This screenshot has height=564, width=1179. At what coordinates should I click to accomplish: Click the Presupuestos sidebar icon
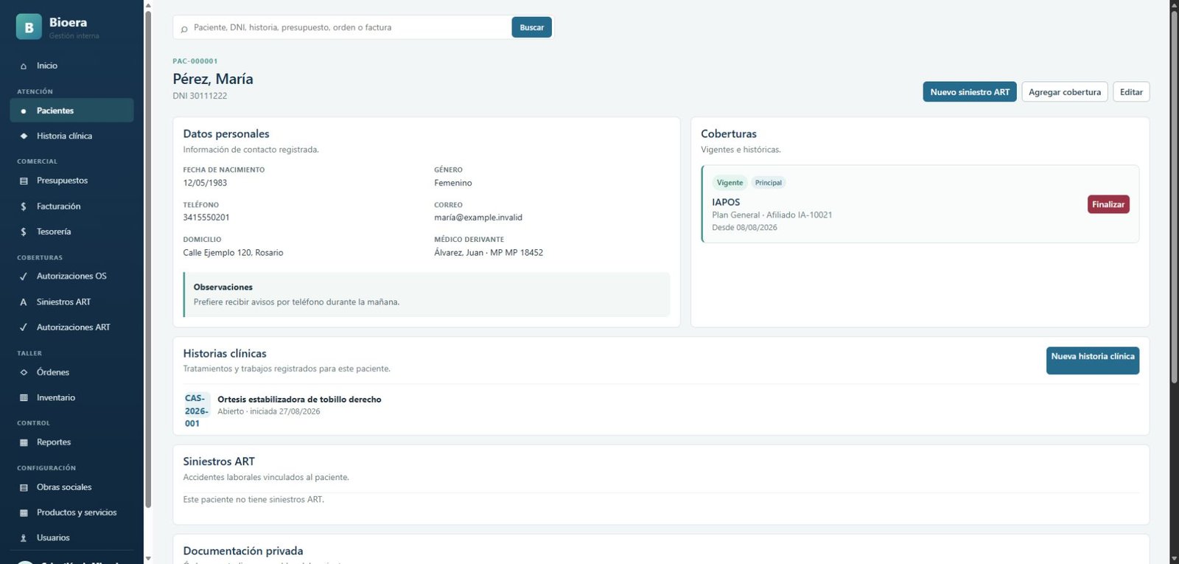[24, 181]
